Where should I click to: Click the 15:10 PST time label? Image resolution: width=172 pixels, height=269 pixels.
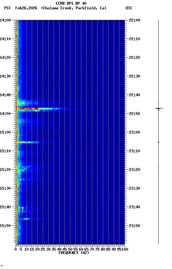tap(5, 151)
